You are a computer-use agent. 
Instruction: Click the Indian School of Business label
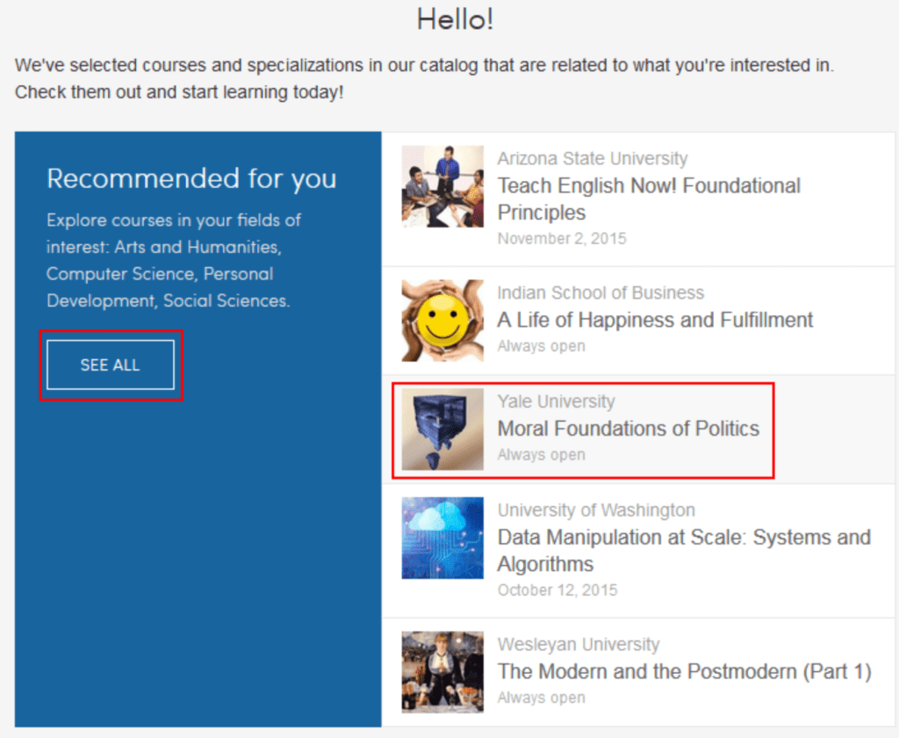(x=601, y=293)
